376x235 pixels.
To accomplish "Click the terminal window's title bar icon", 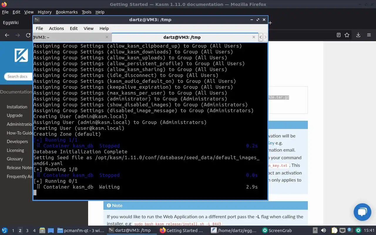I will tap(37, 20).
